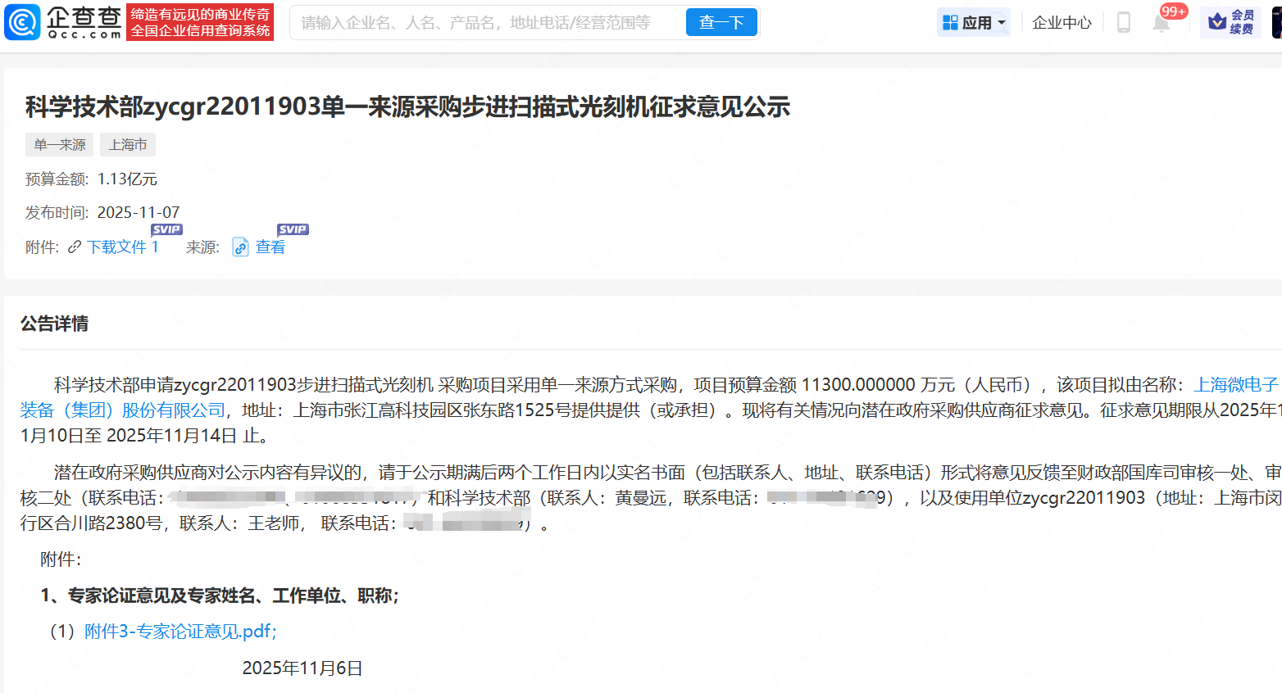The width and height of the screenshot is (1282, 693).
Task: Click the notification bell showing 99+
Action: (1162, 23)
